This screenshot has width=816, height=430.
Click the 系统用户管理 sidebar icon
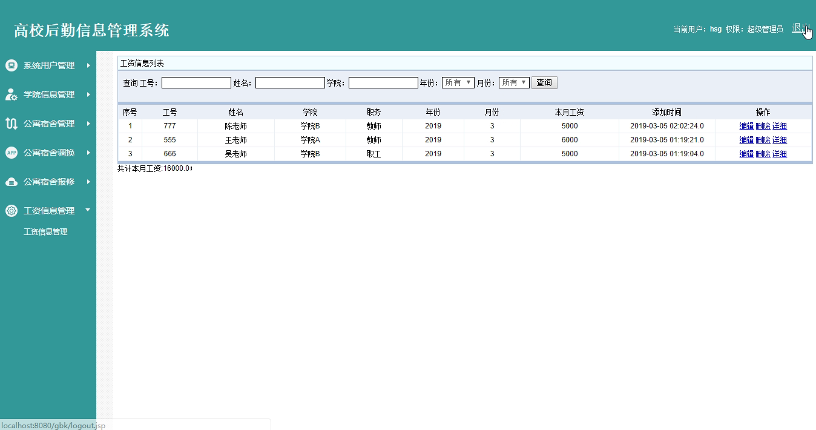(11, 65)
